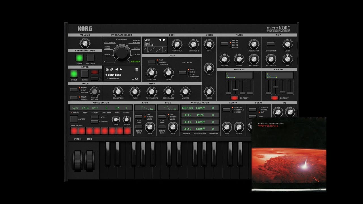
Task: Click the OSC1 Control 2 knob
Action: (x=194, y=44)
